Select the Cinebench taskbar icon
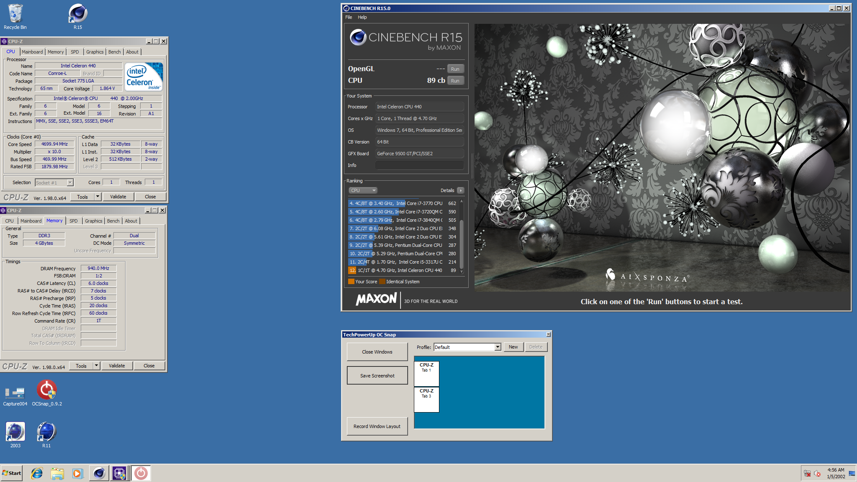 tap(99, 473)
